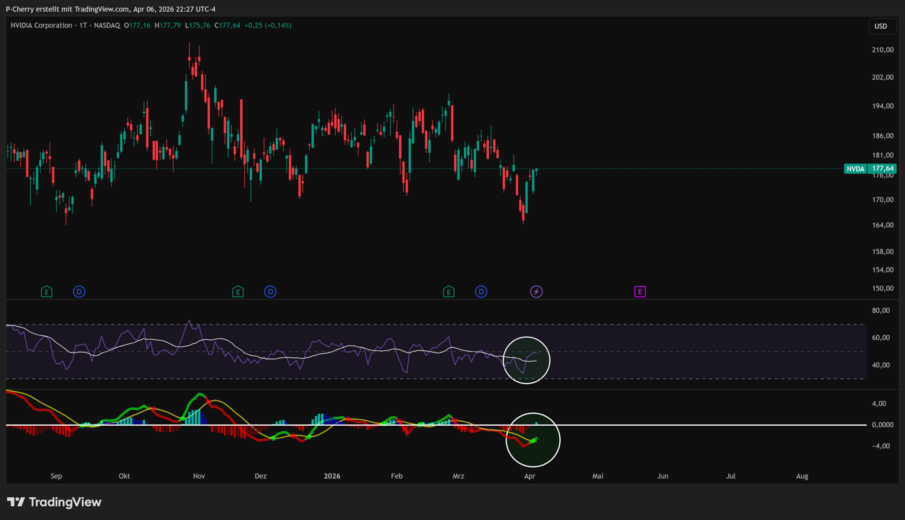Viewport: 905px width, 520px height.
Task: Click the TradingView logo
Action: (x=54, y=502)
